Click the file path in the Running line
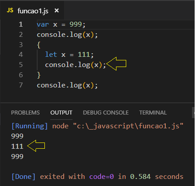 (128, 126)
